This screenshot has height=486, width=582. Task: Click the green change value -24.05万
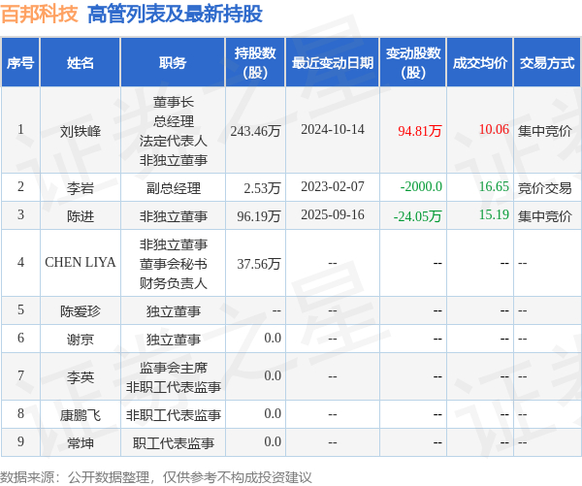coord(417,216)
